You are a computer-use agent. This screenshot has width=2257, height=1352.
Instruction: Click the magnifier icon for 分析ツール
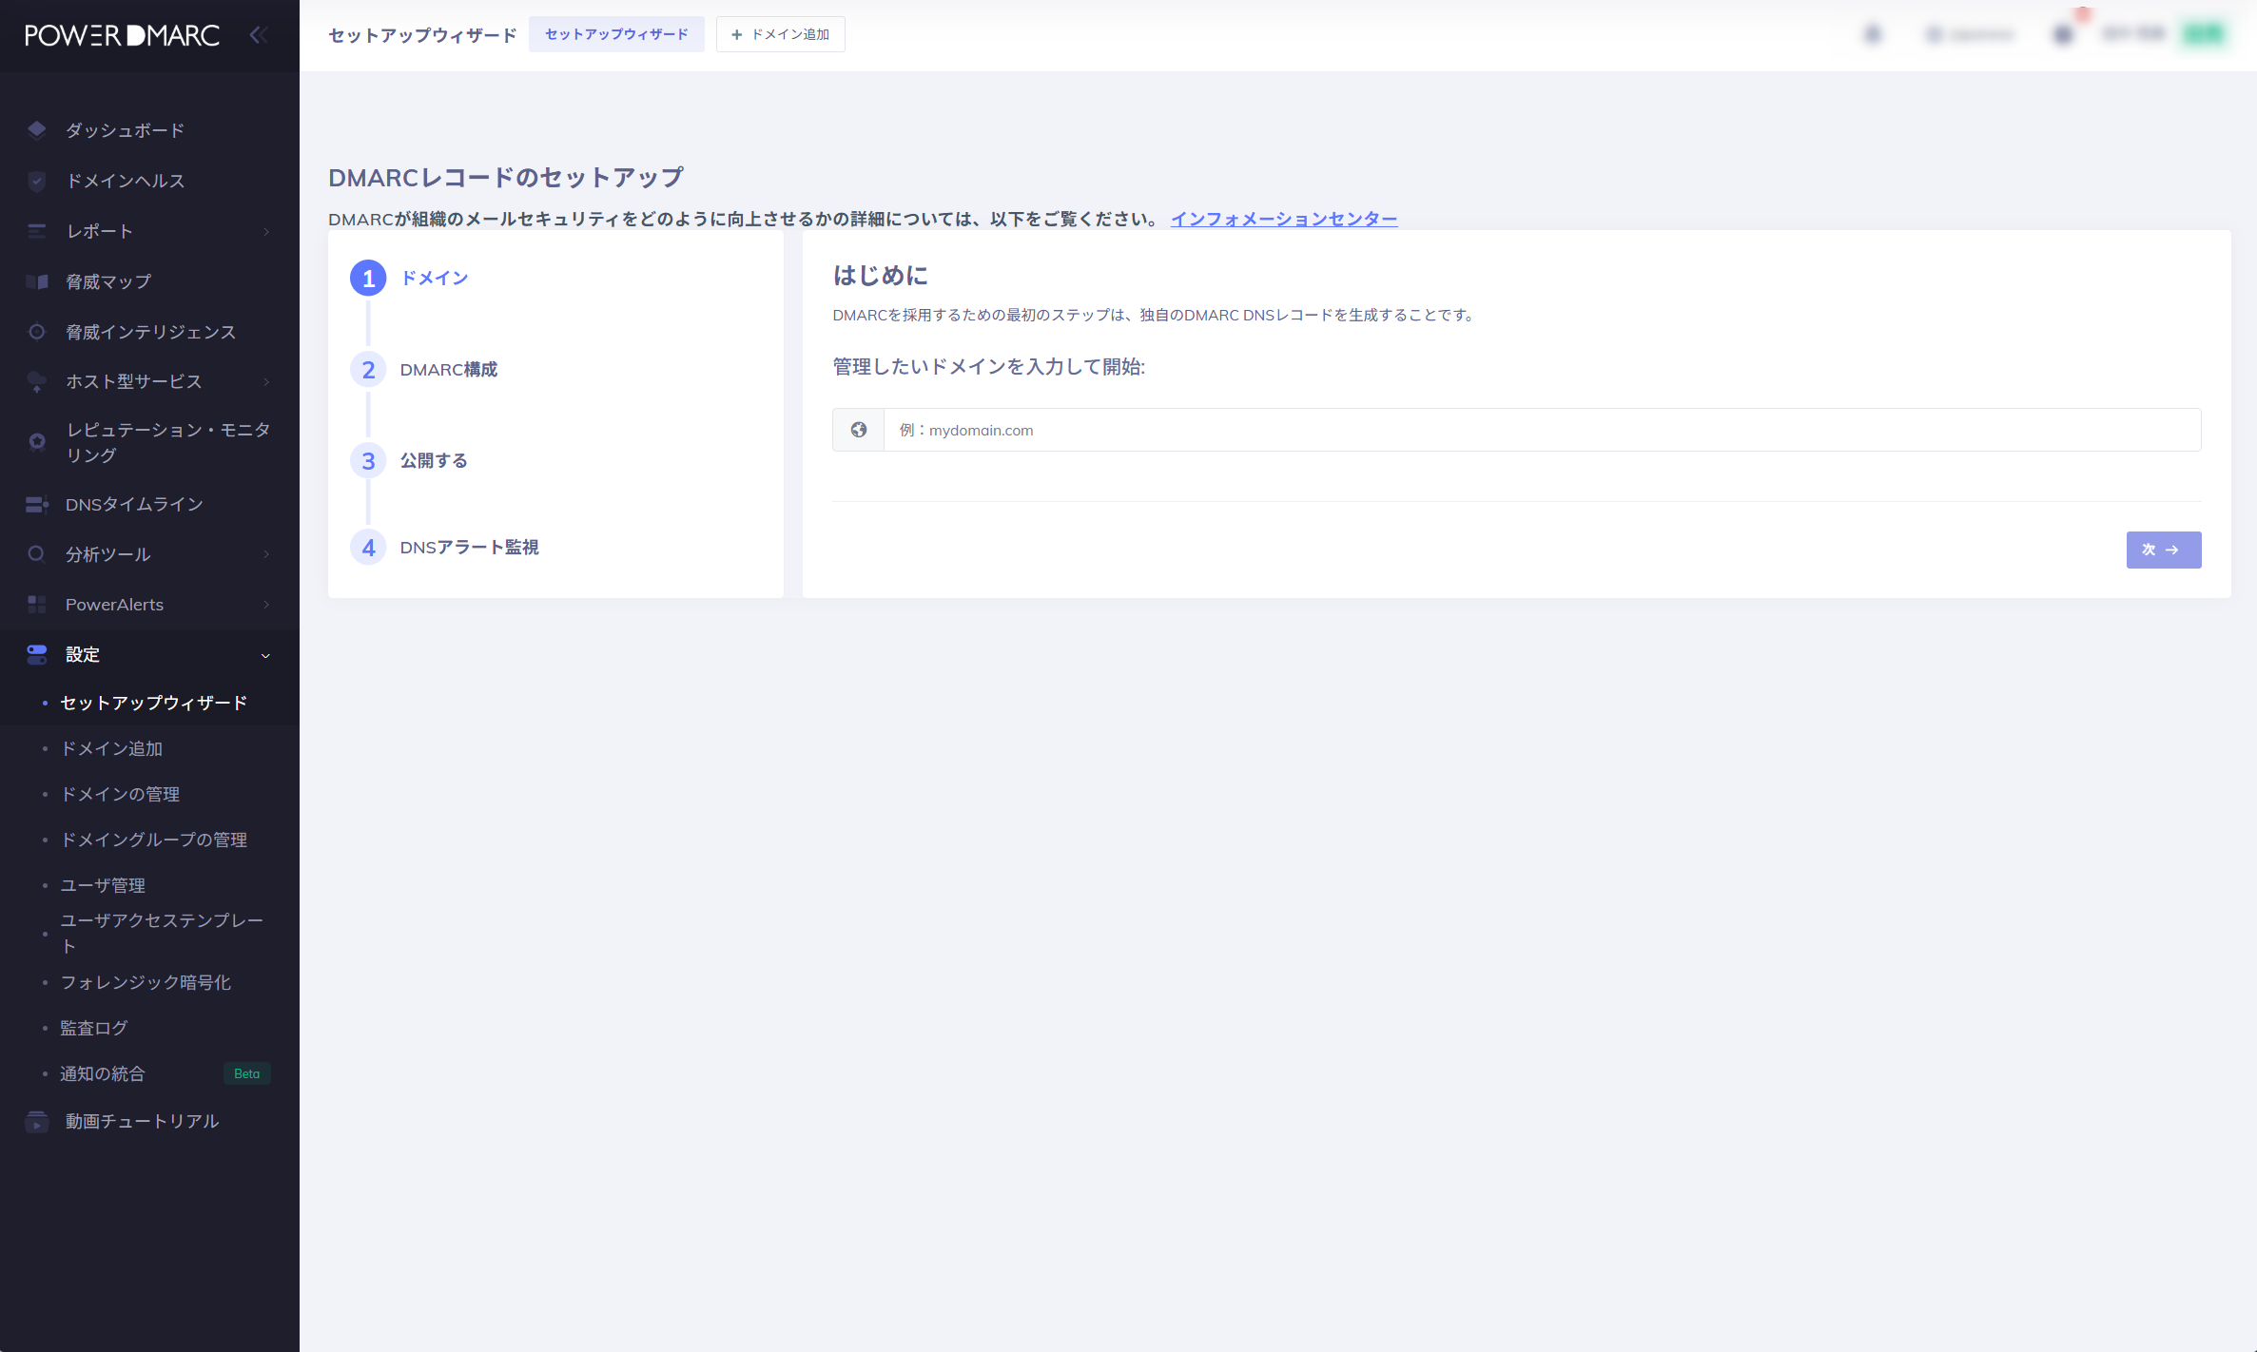(x=37, y=553)
